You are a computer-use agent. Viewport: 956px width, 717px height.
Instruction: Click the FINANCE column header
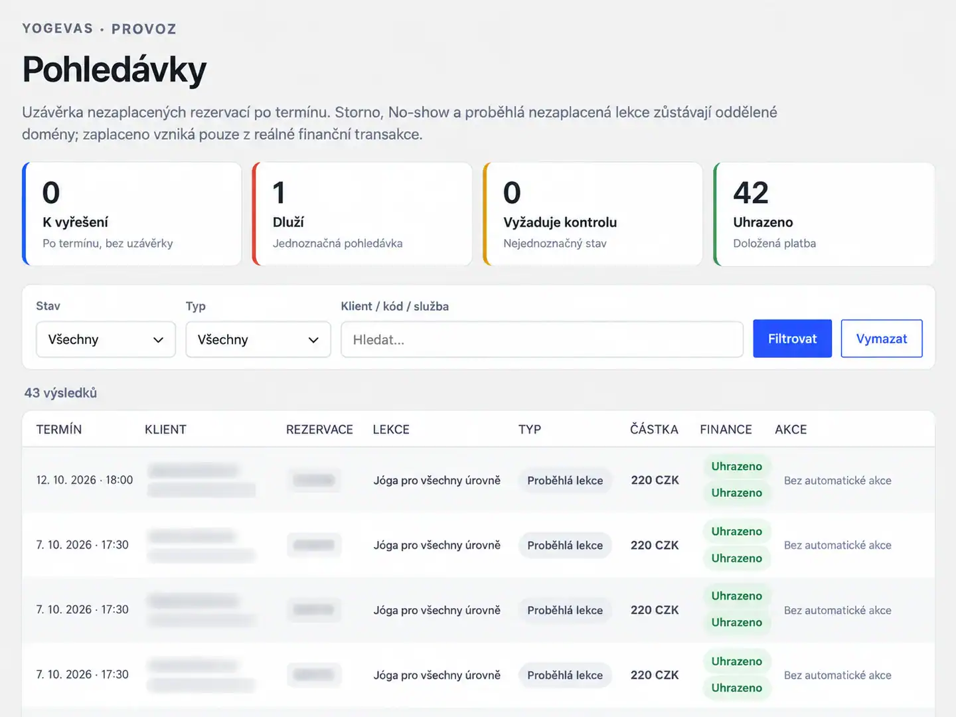pos(726,430)
